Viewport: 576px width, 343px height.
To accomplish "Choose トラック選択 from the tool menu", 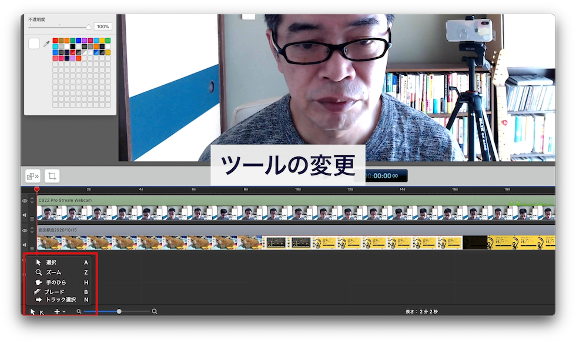I will click(61, 300).
